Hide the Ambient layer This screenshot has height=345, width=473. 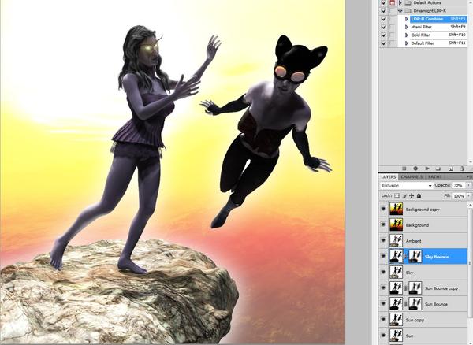(x=383, y=240)
